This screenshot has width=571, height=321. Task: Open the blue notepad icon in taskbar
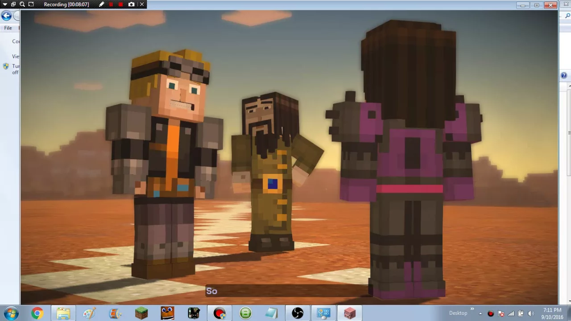(272, 313)
